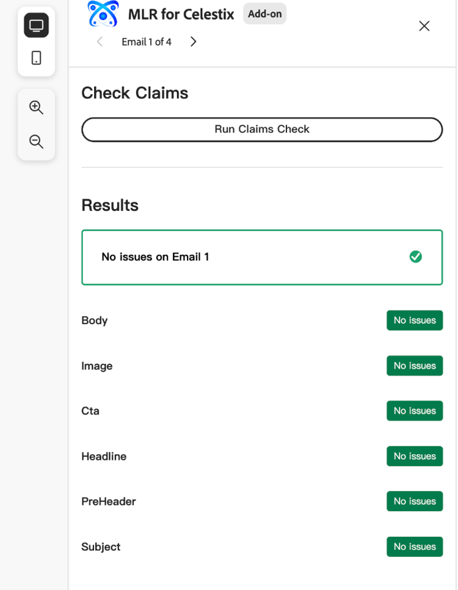The height and width of the screenshot is (590, 458).
Task: Zoom in using the magnifier plus icon
Action: (x=36, y=108)
